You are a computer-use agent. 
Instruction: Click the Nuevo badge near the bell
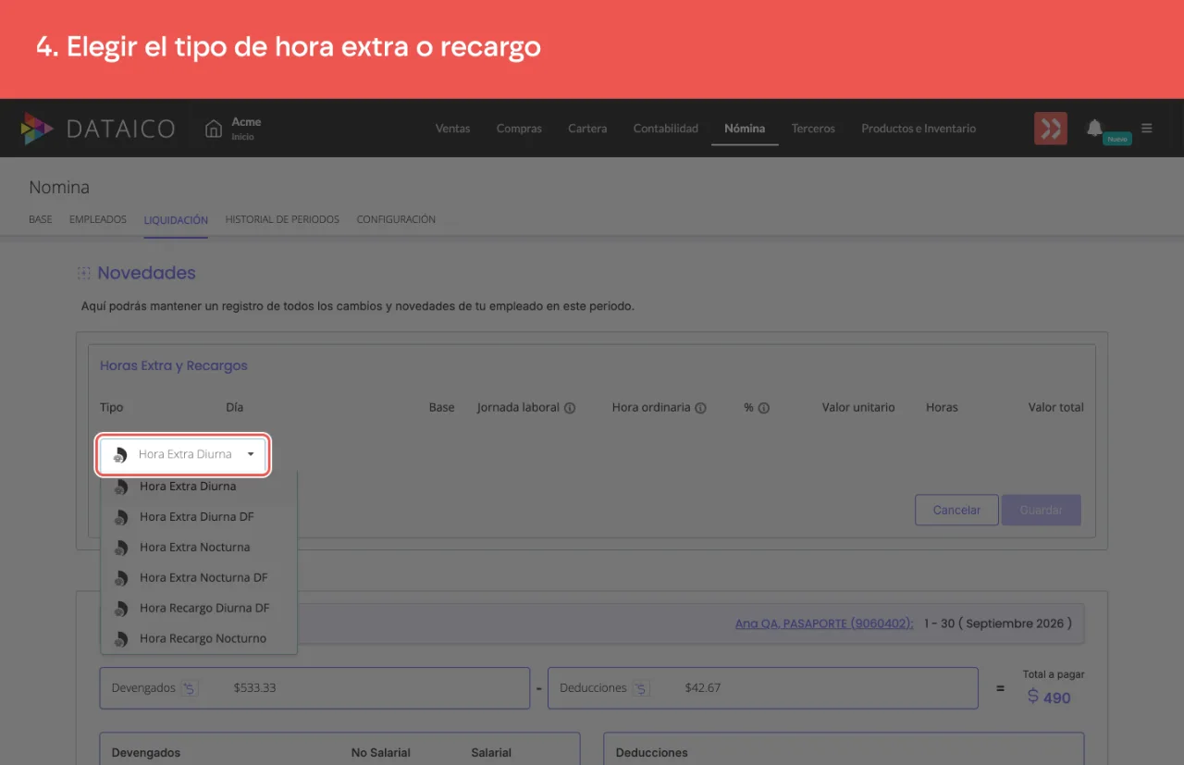(1117, 139)
